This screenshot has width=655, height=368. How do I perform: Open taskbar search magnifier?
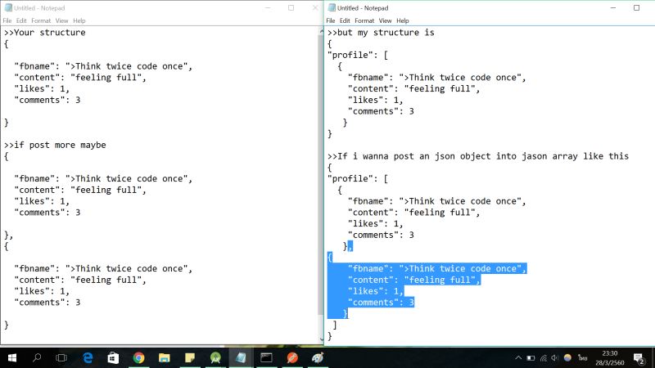(x=37, y=357)
